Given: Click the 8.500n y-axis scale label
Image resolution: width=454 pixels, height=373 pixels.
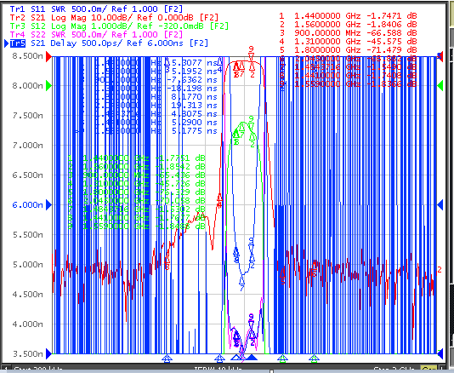Looking at the screenshot, I should 27,56.
